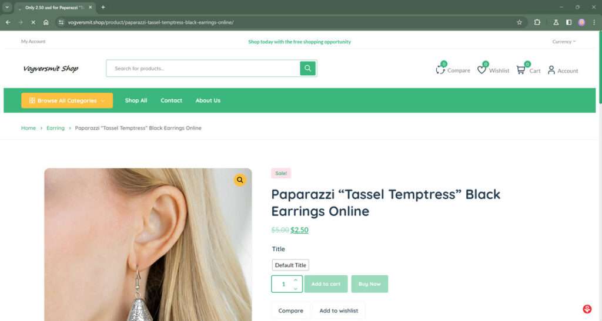Screen dimensions: 602x321
Task: Click the green search magnifier button
Action: pyautogui.click(x=307, y=68)
